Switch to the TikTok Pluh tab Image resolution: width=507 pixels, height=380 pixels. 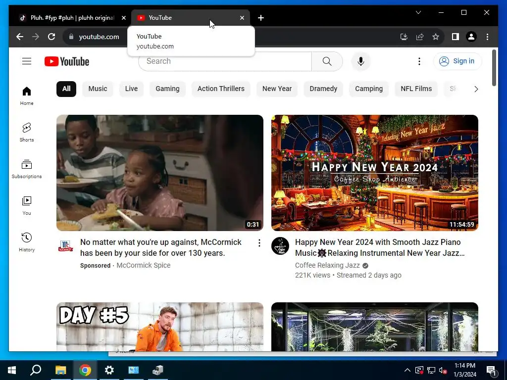pyautogui.click(x=72, y=18)
